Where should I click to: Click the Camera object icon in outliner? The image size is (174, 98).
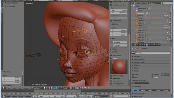[136, 16]
